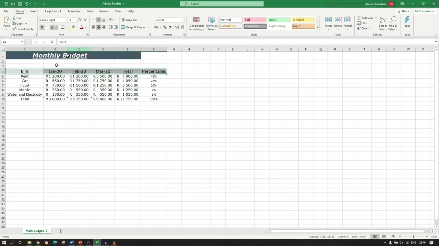Open the Comments pane button
The height and width of the screenshot is (246, 439).
[424, 11]
